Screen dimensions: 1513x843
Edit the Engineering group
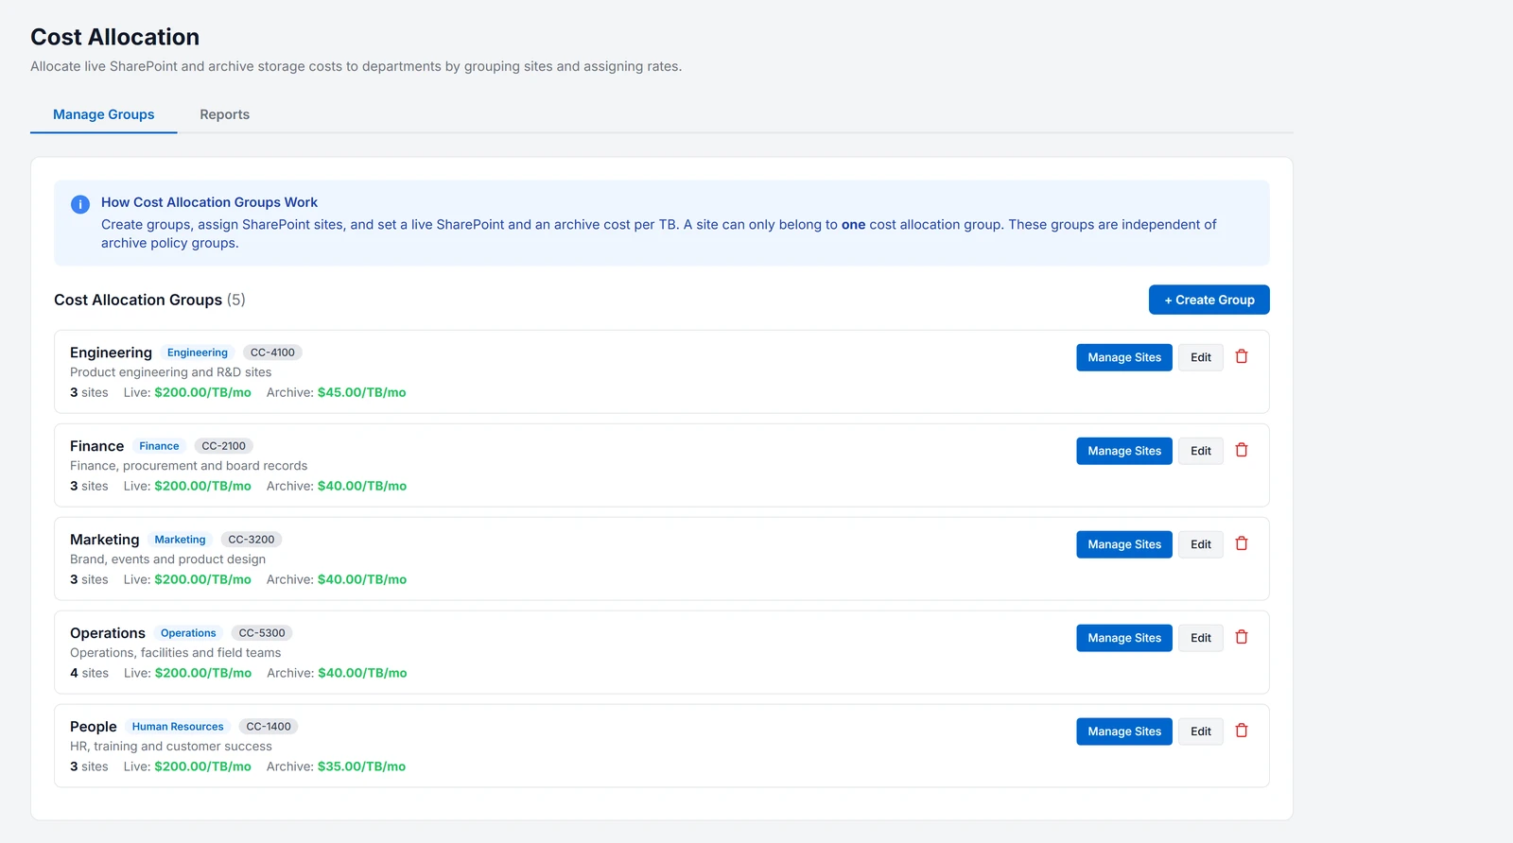[1201, 357]
